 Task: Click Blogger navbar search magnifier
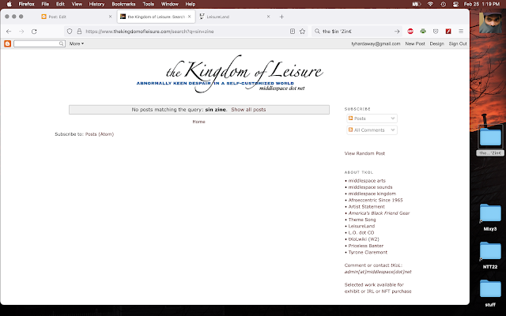coord(62,43)
